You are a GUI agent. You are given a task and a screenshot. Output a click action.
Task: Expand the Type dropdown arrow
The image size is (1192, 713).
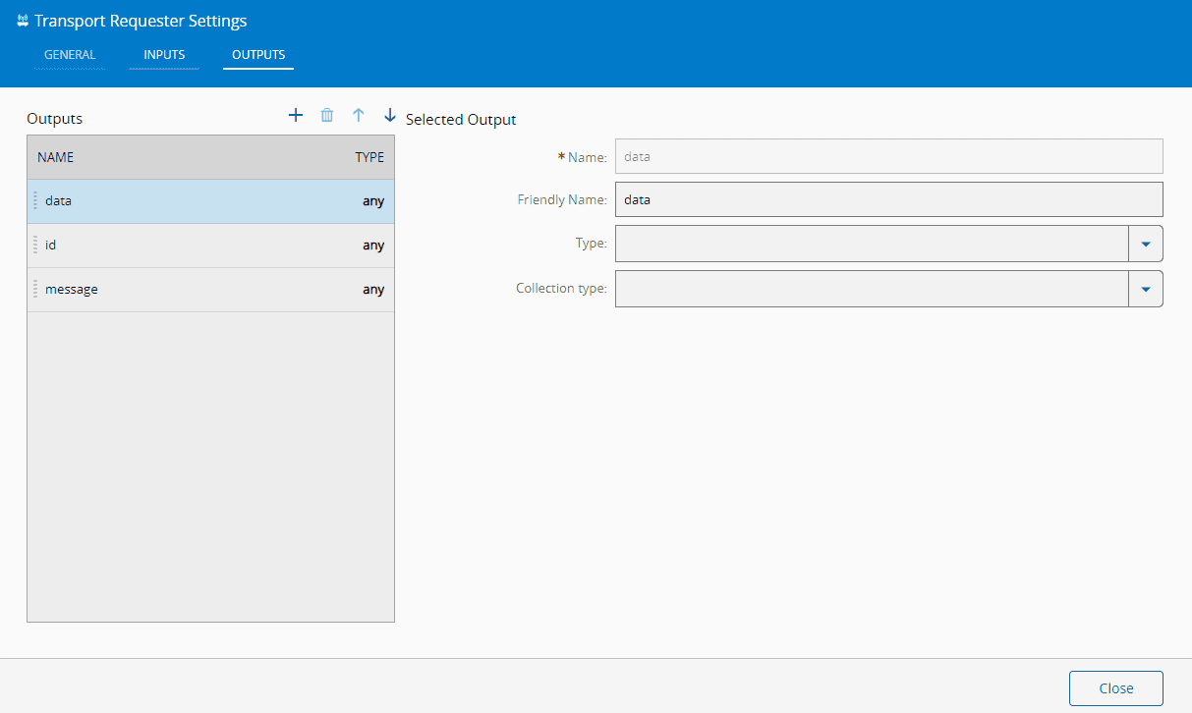pos(1145,244)
